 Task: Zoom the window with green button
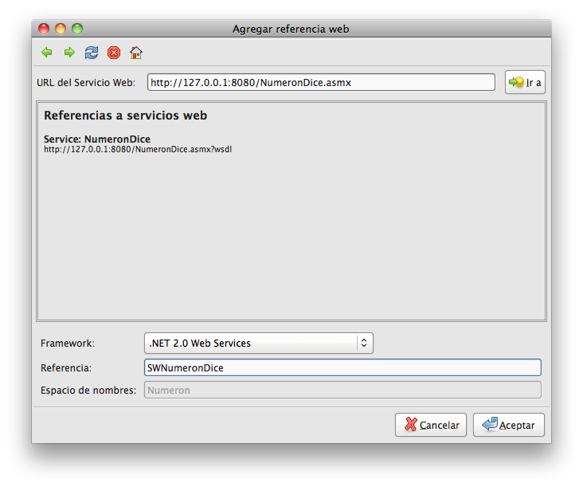pos(77,29)
